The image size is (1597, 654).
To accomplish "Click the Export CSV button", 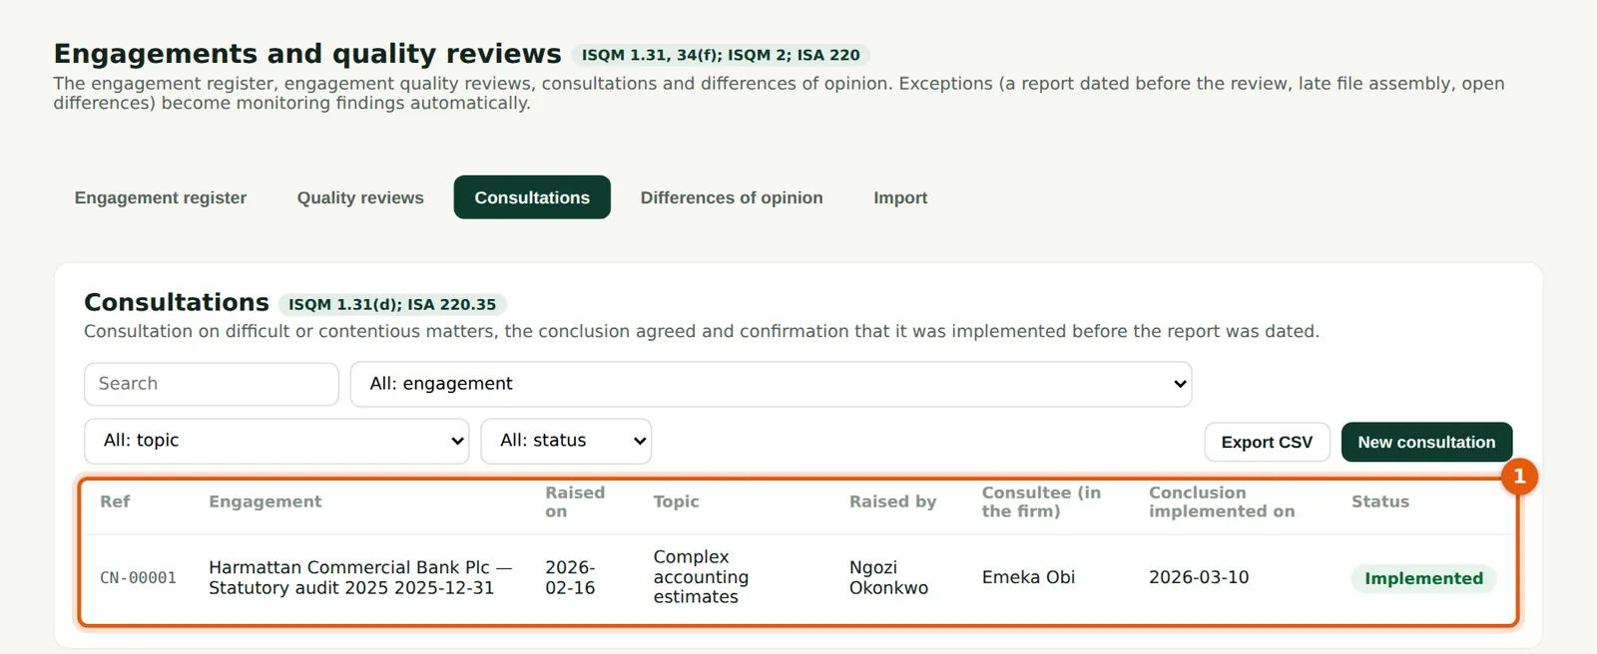I will coord(1267,442).
